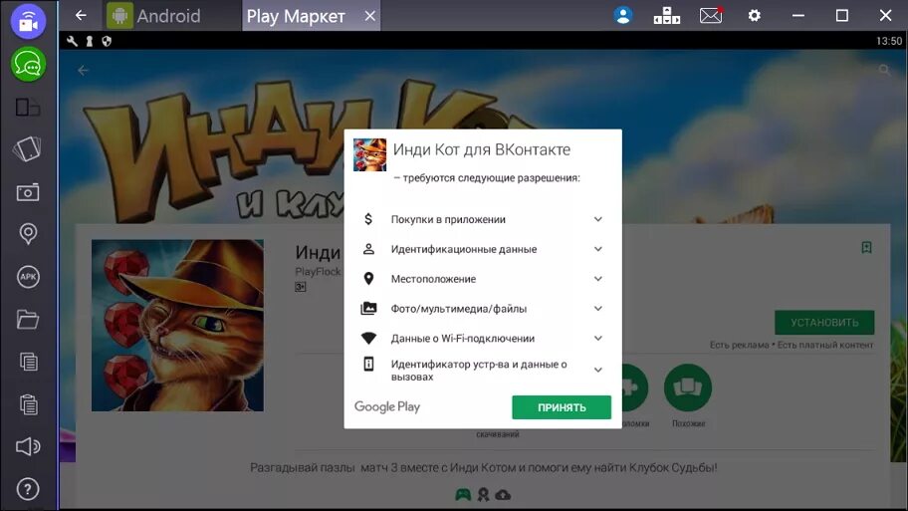The image size is (908, 511).
Task: Install an APK with APK icon
Action: tap(28, 277)
